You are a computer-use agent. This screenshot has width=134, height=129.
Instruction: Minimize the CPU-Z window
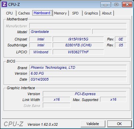click(106, 5)
